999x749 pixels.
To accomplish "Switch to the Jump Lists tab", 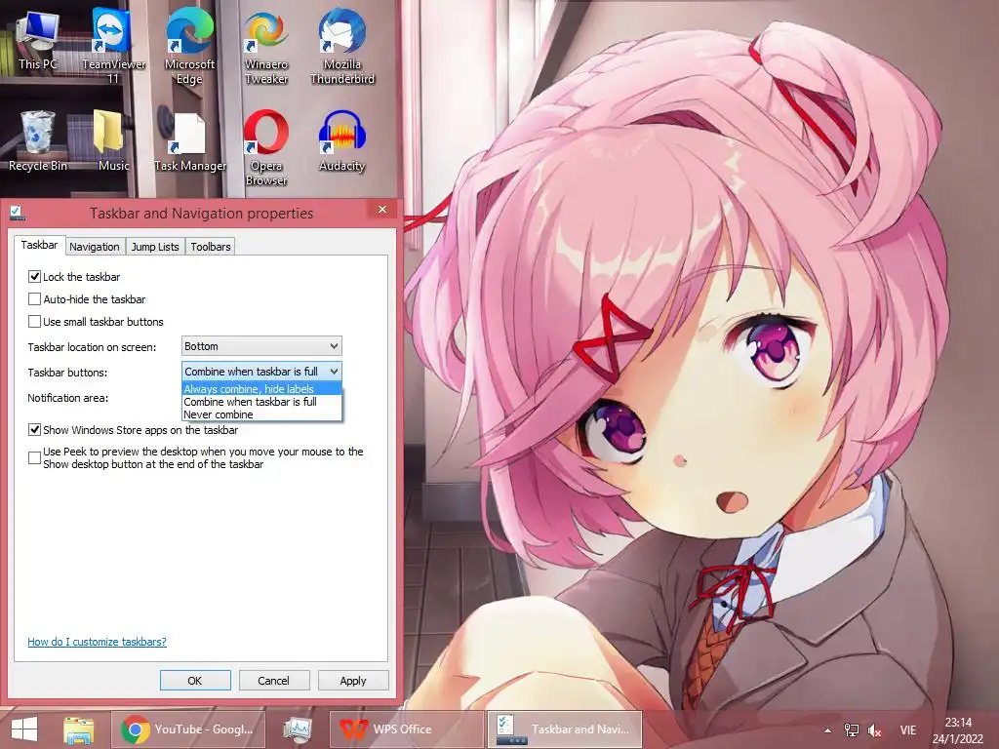I will pyautogui.click(x=155, y=247).
